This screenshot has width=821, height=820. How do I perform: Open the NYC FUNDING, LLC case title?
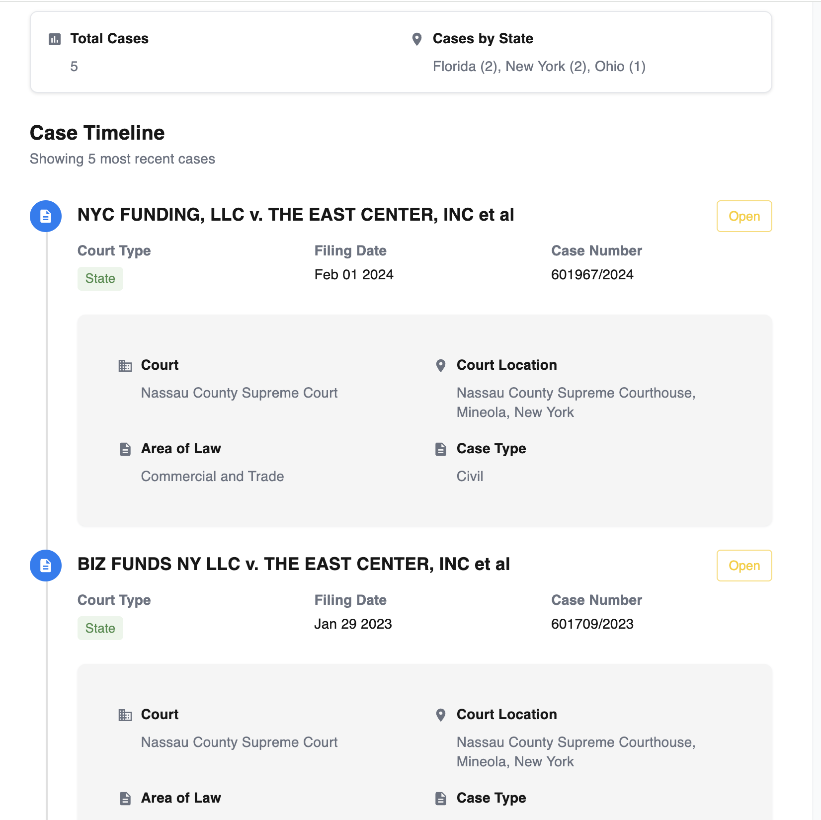[x=296, y=215]
